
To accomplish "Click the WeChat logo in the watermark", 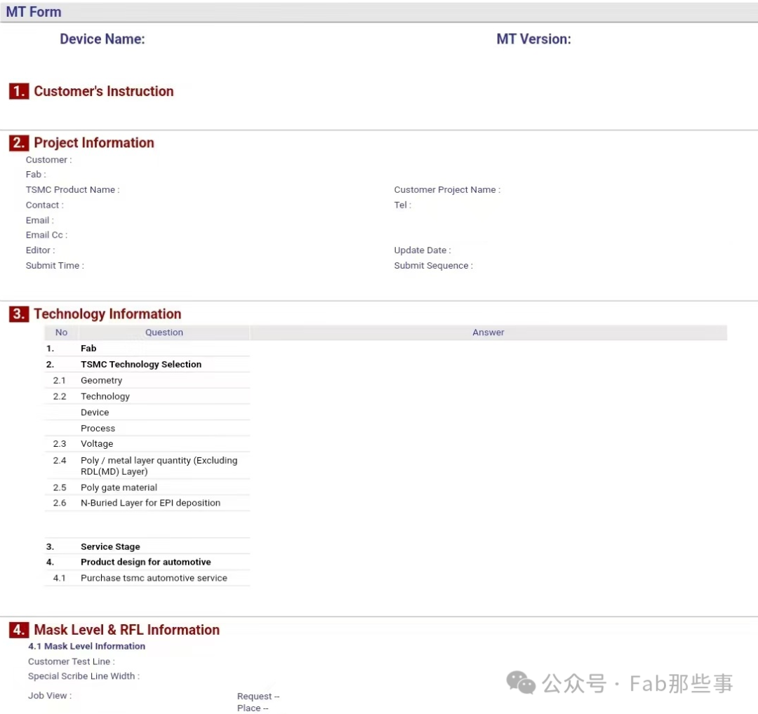I will tap(520, 682).
